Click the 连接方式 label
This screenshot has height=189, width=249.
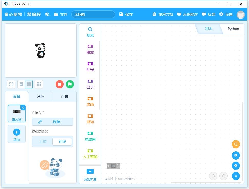tap(38, 113)
